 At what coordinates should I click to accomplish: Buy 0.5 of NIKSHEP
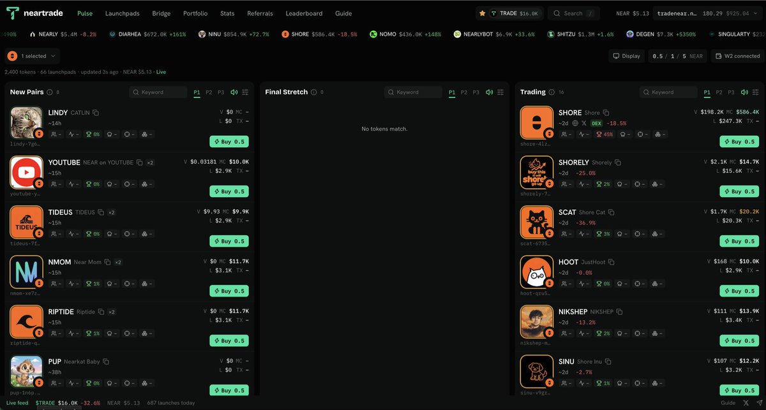pos(739,340)
